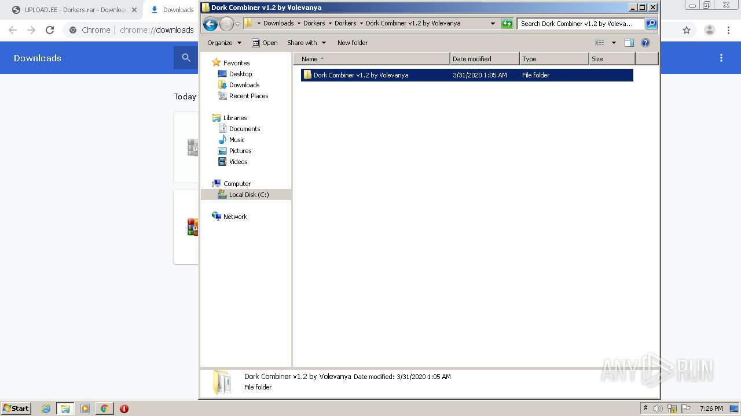Open Downloads page more actions menu
The image size is (741, 416).
721,58
